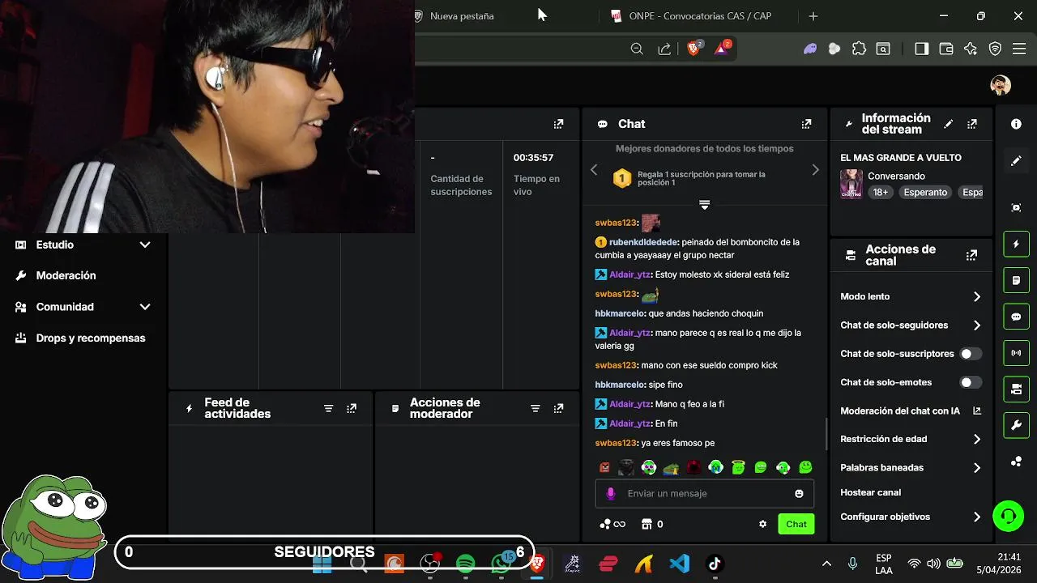Screen dimensions: 1037x583
Task: Toggle Chat de solo-suscriptores switch
Action: (x=971, y=354)
